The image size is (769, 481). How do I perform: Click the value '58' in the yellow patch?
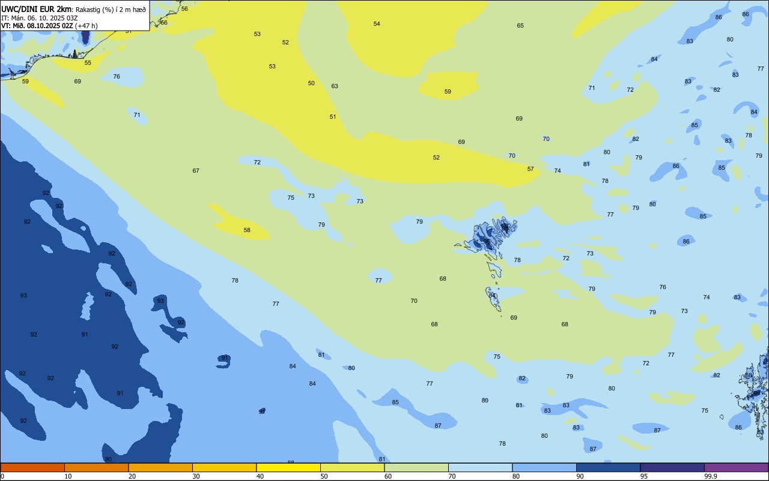click(247, 230)
